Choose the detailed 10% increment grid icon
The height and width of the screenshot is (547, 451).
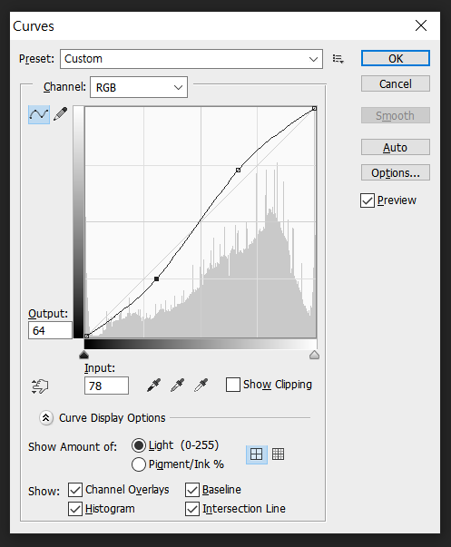[279, 454]
